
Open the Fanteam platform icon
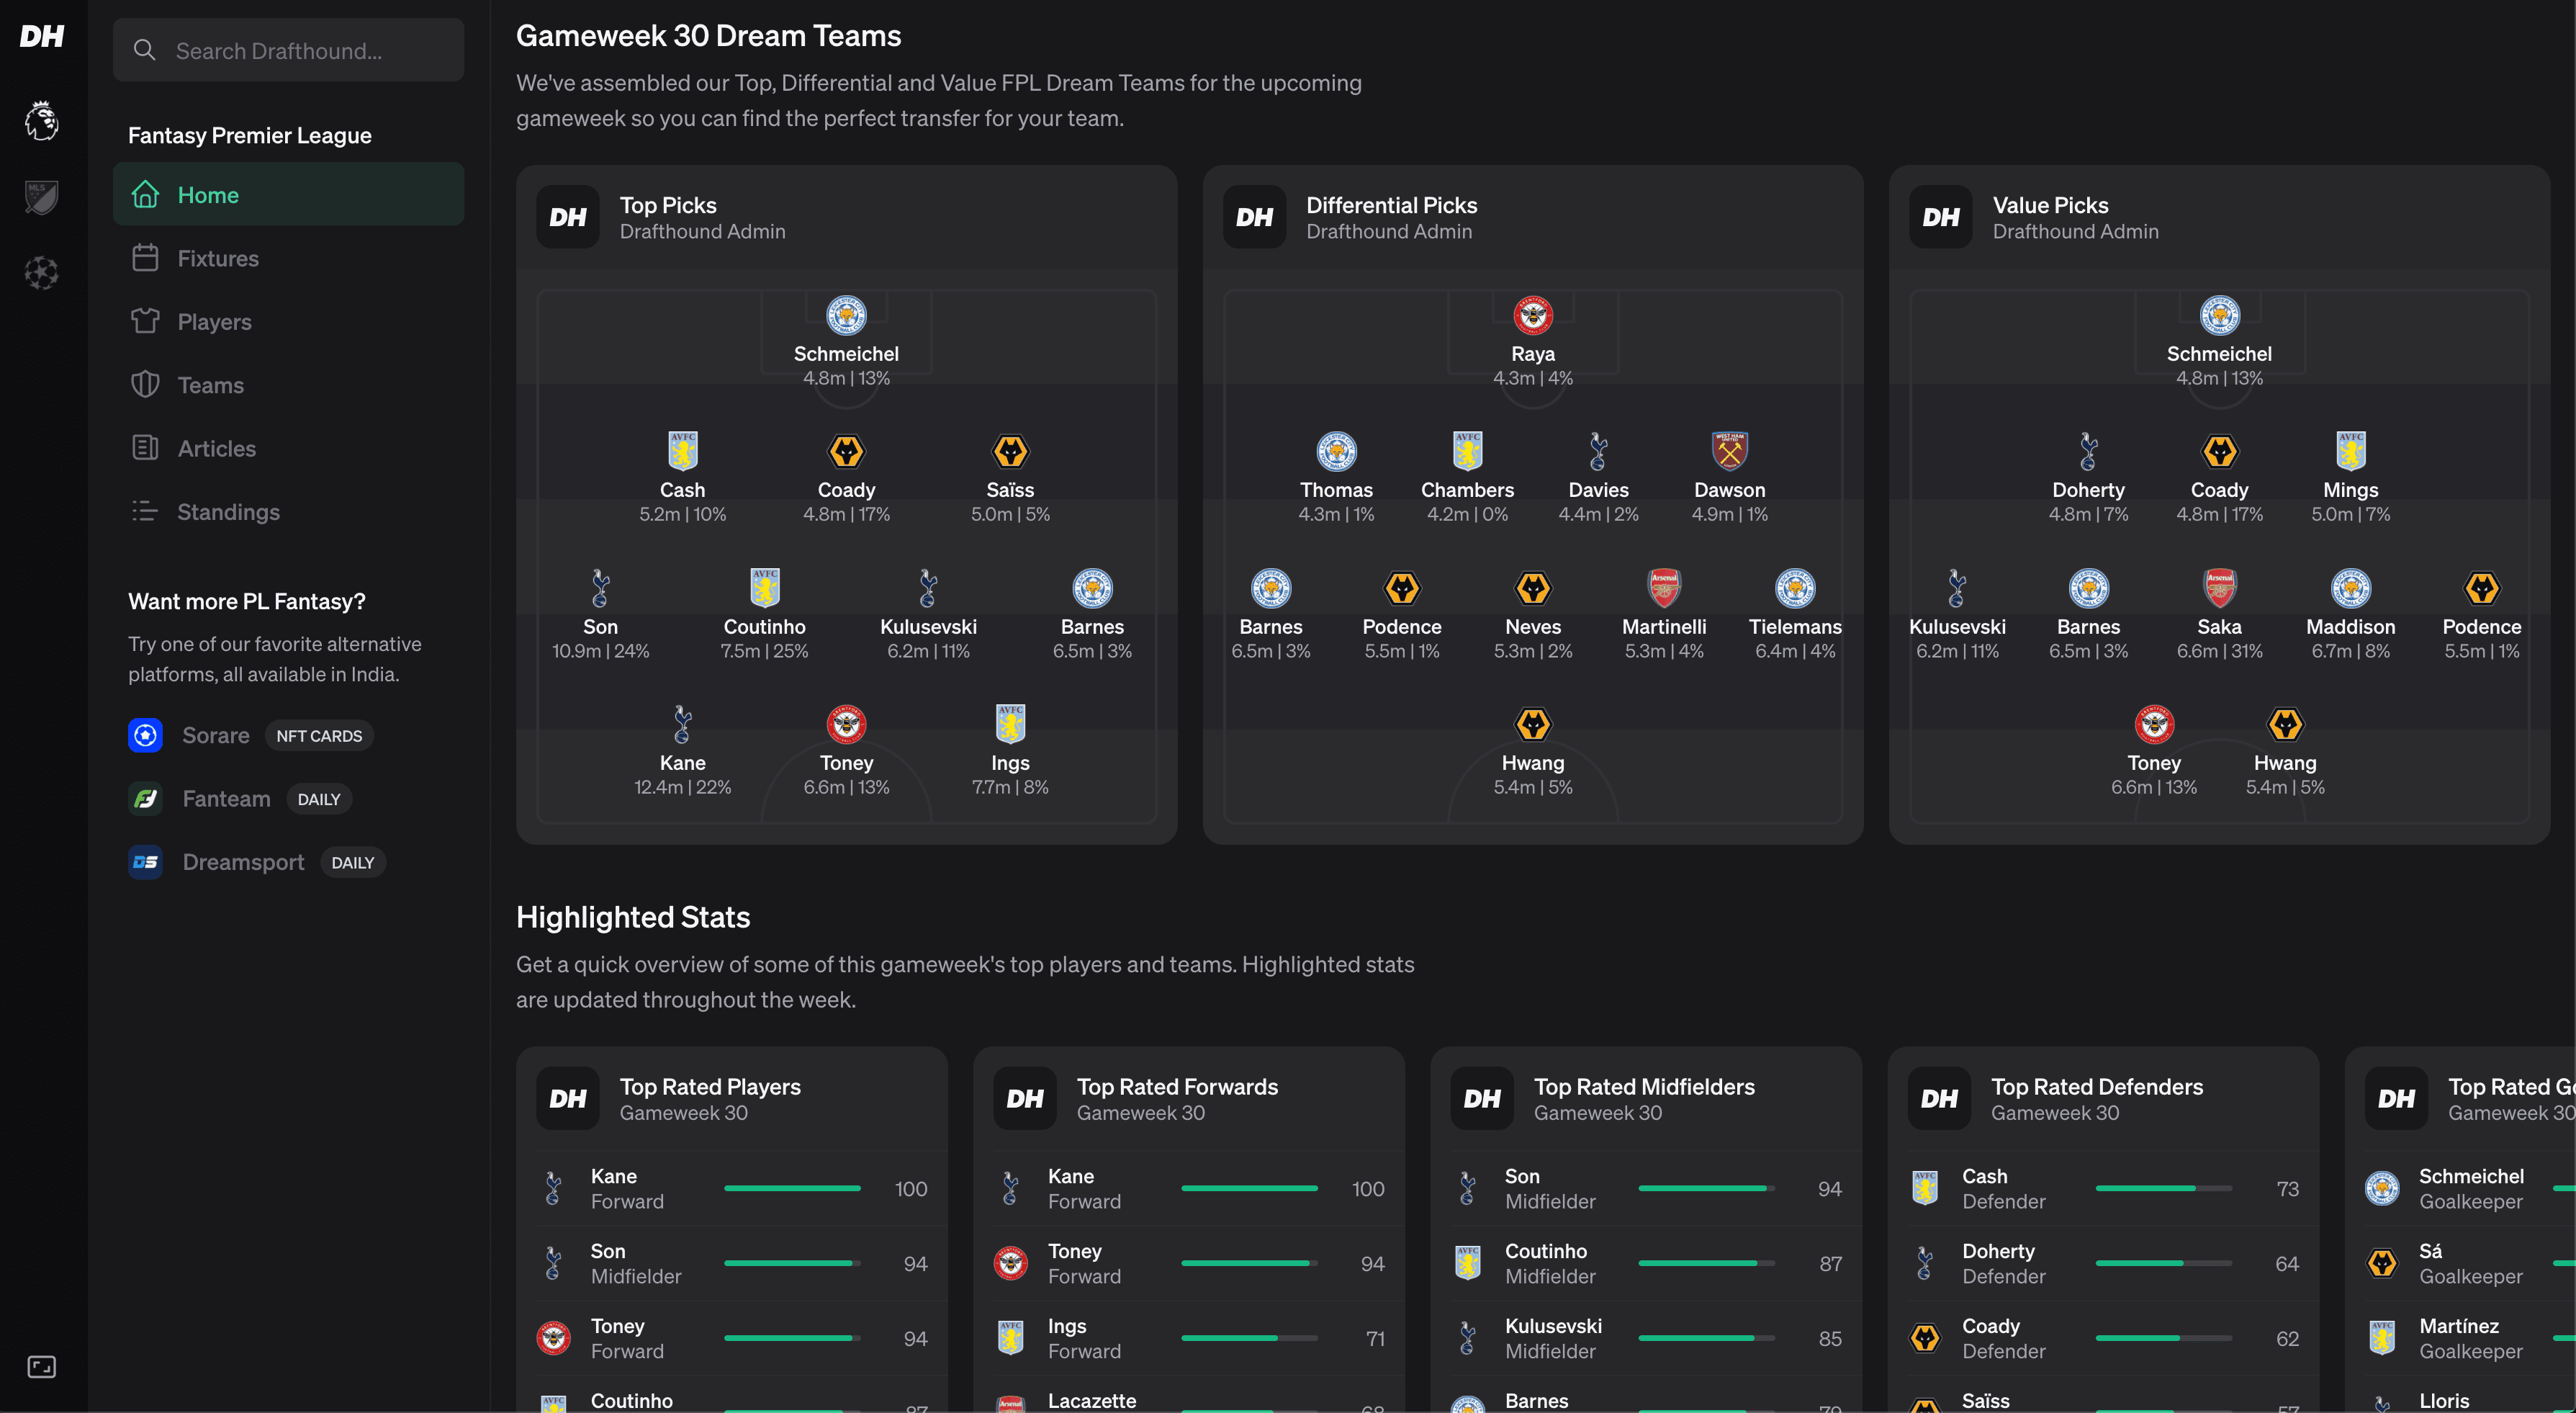point(145,799)
